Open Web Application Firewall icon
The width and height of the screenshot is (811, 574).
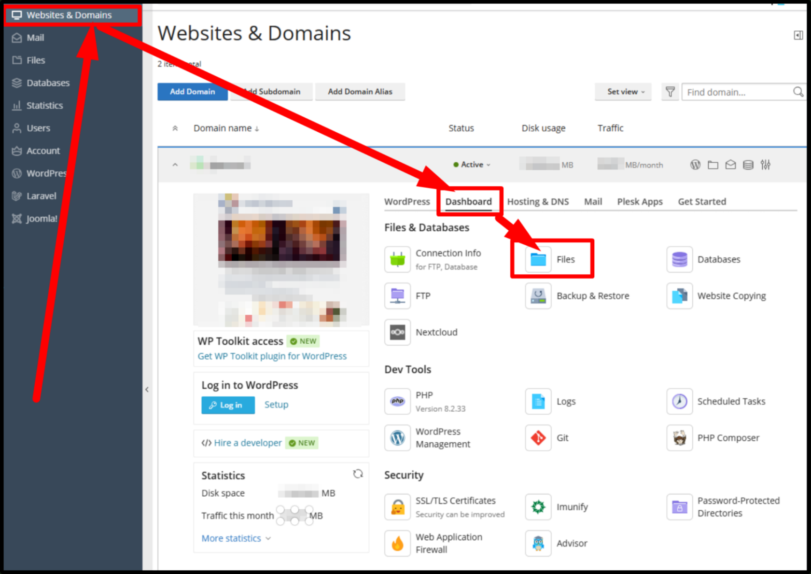pos(397,543)
